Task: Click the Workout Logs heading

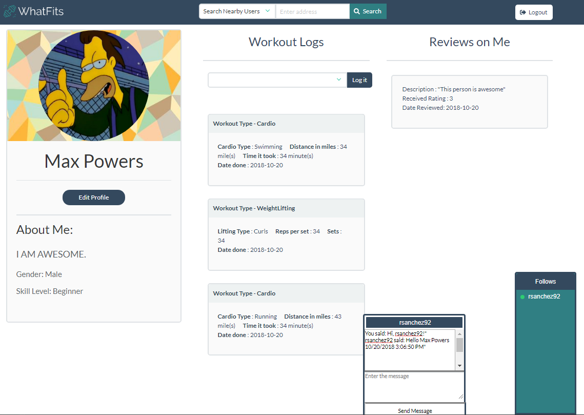Action: point(286,42)
